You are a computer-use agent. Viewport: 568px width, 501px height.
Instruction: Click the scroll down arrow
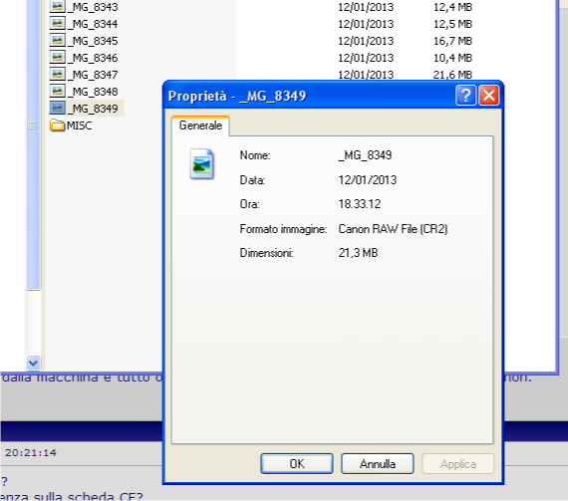click(x=33, y=363)
